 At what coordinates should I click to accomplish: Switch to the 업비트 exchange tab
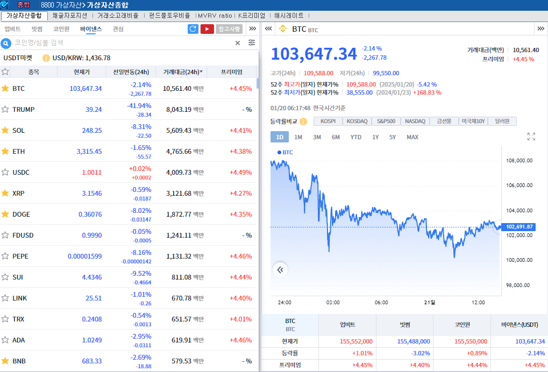point(12,29)
